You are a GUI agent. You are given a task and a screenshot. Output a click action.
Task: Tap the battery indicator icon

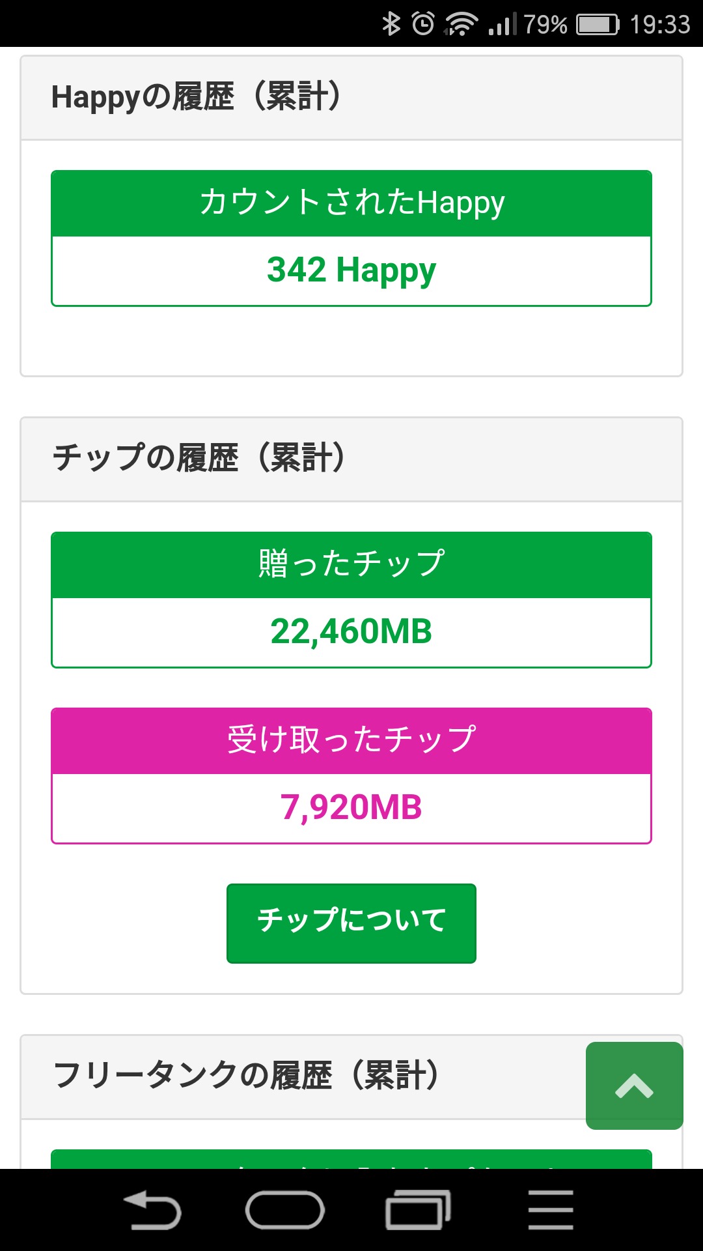coord(598,24)
